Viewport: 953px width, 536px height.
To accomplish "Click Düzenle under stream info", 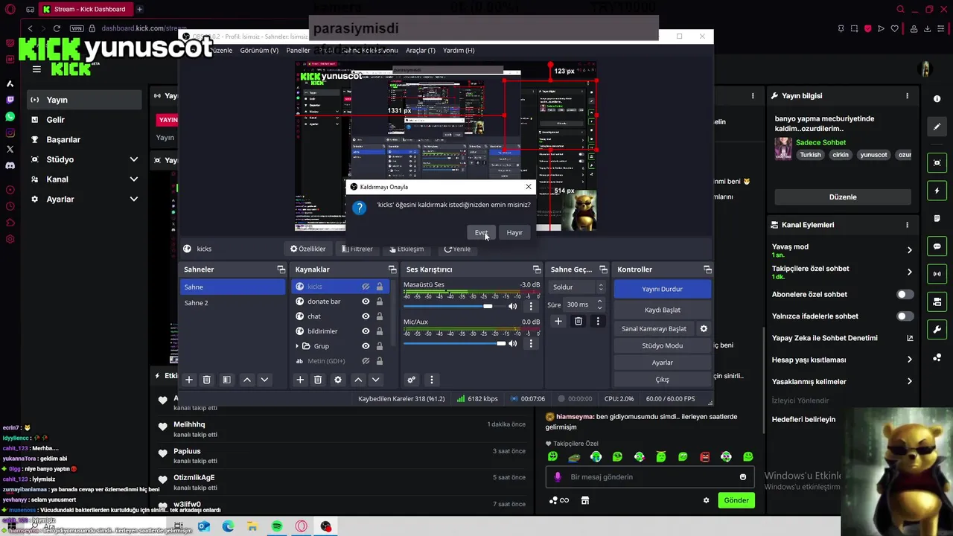I will point(843,197).
